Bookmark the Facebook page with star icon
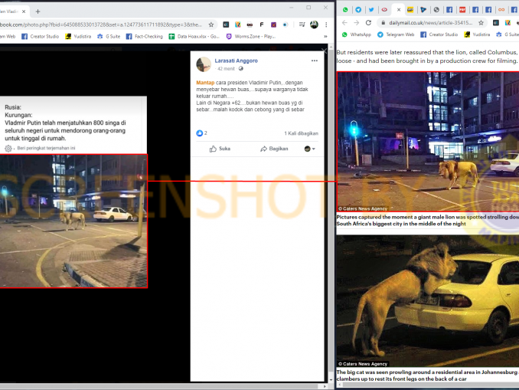519x390 pixels. [211, 25]
